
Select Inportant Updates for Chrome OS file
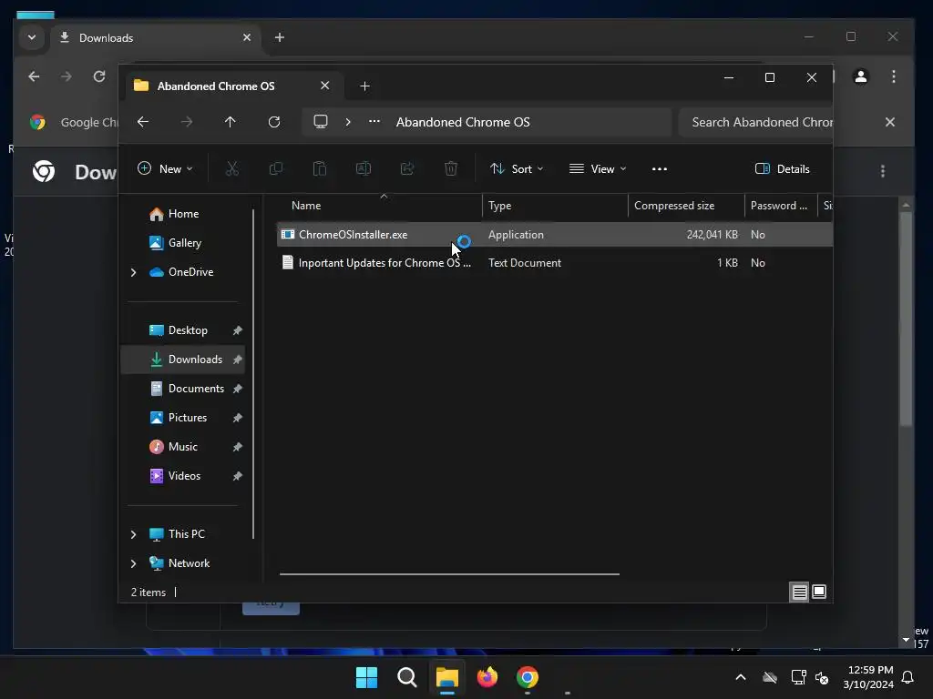click(555, 263)
